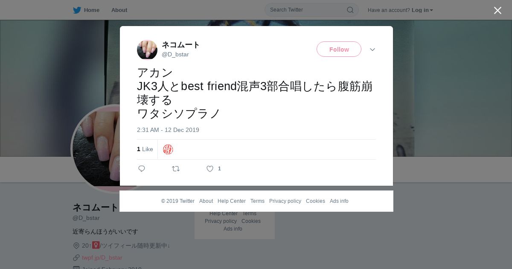Image resolution: width=512 pixels, height=269 pixels.
Task: Follow the @D_bstar account
Action: (339, 49)
